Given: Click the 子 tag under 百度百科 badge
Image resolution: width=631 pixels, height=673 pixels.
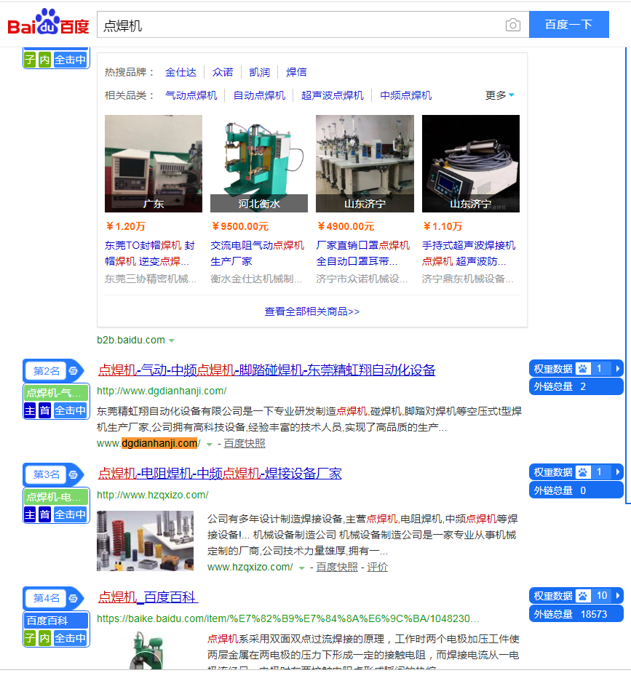Looking at the screenshot, I should point(30,638).
